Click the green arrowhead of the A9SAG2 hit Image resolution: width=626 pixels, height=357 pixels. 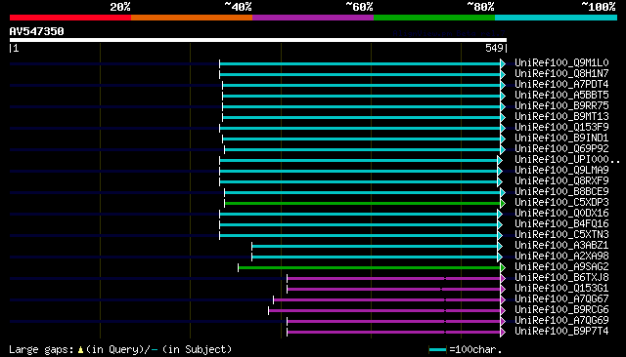(503, 268)
